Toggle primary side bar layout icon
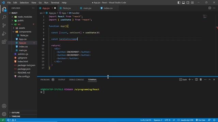Screen dimensions: 218x122 [x=179, y=2]
